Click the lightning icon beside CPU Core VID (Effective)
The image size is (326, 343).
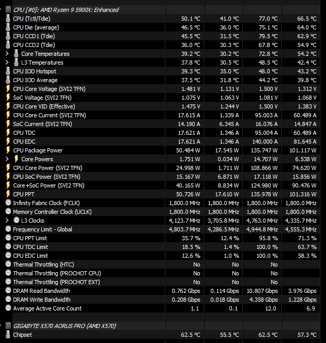click(8, 106)
